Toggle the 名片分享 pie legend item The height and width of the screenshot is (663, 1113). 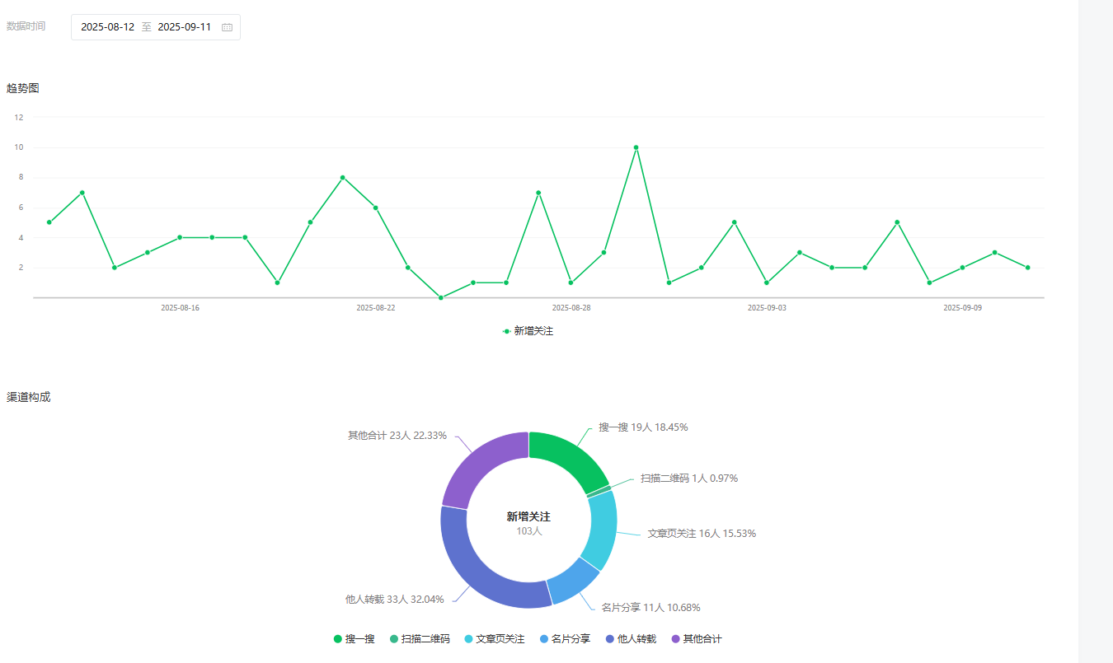(565, 639)
